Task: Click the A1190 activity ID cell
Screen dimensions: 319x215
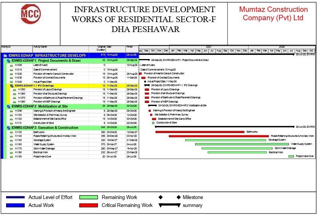Action: [x=18, y=157]
